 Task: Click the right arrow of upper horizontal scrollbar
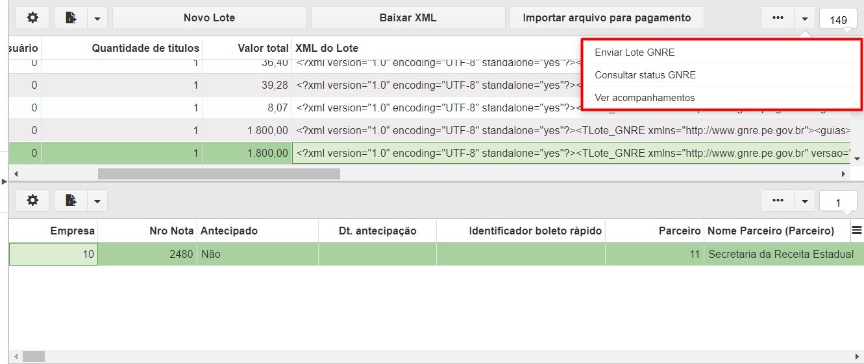click(843, 174)
